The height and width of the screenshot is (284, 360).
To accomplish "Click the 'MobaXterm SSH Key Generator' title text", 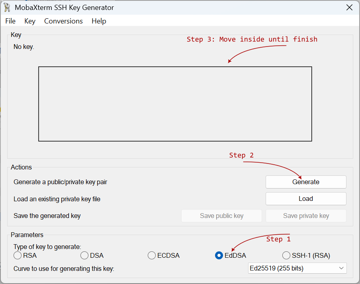I will click(64, 8).
